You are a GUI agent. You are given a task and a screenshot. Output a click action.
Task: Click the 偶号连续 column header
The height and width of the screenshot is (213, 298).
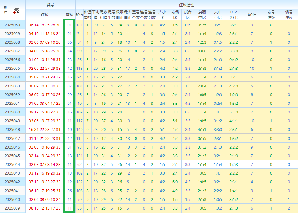click(289, 15)
